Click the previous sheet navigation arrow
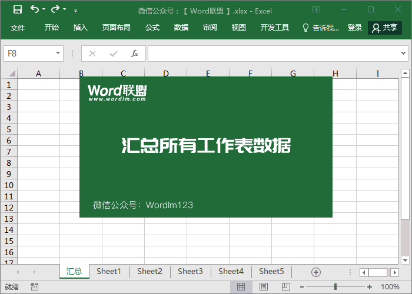The image size is (412, 294). pos(18,272)
